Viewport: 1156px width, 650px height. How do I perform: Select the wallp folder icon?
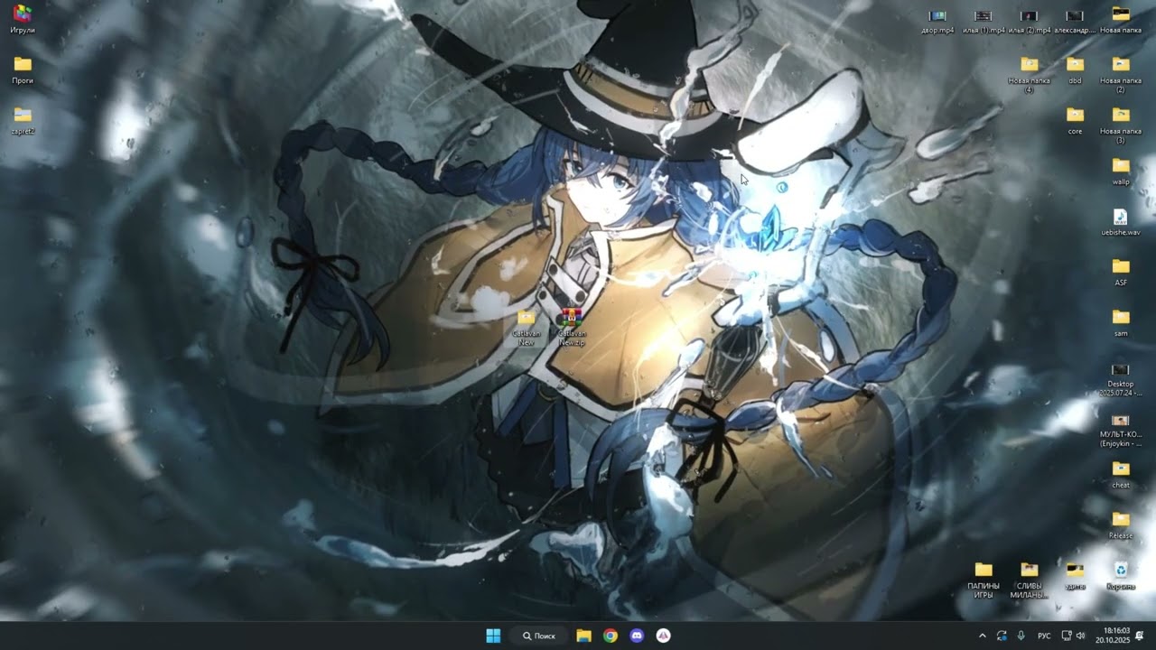pyautogui.click(x=1121, y=171)
